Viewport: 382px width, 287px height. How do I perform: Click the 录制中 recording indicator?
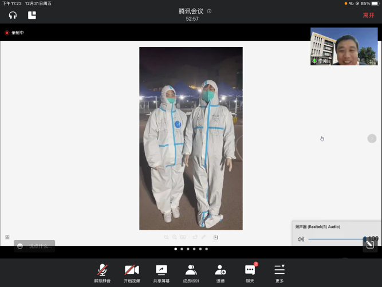(x=15, y=33)
